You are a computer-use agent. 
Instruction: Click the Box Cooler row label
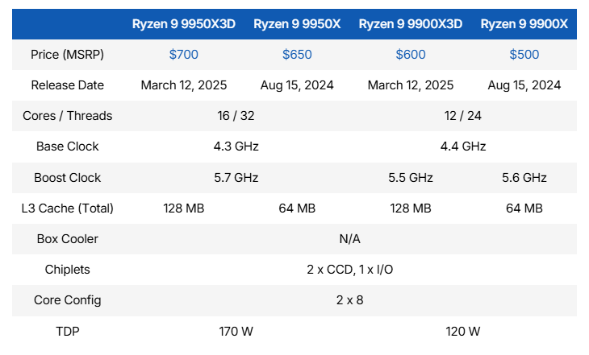pos(67,239)
